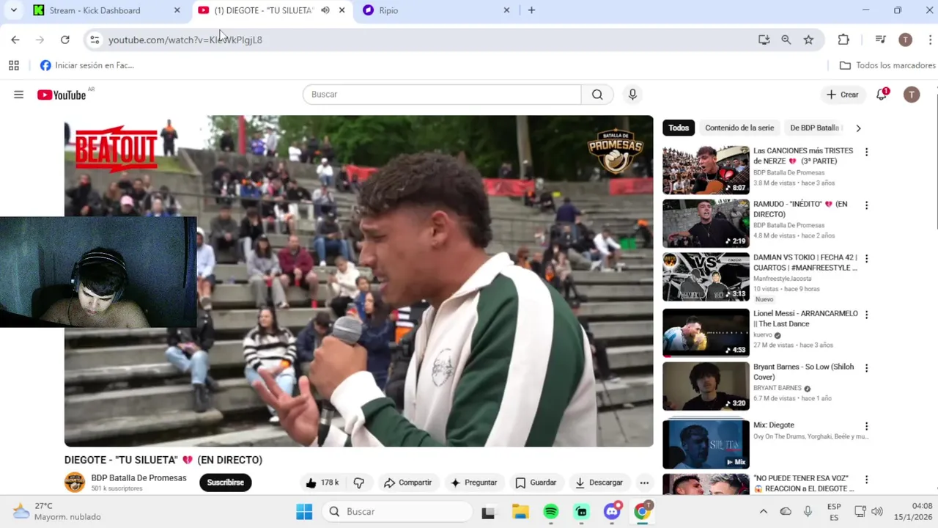Image resolution: width=938 pixels, height=528 pixels.
Task: Open options for NO PUEDE TENER ESA VOZ video
Action: click(x=866, y=480)
